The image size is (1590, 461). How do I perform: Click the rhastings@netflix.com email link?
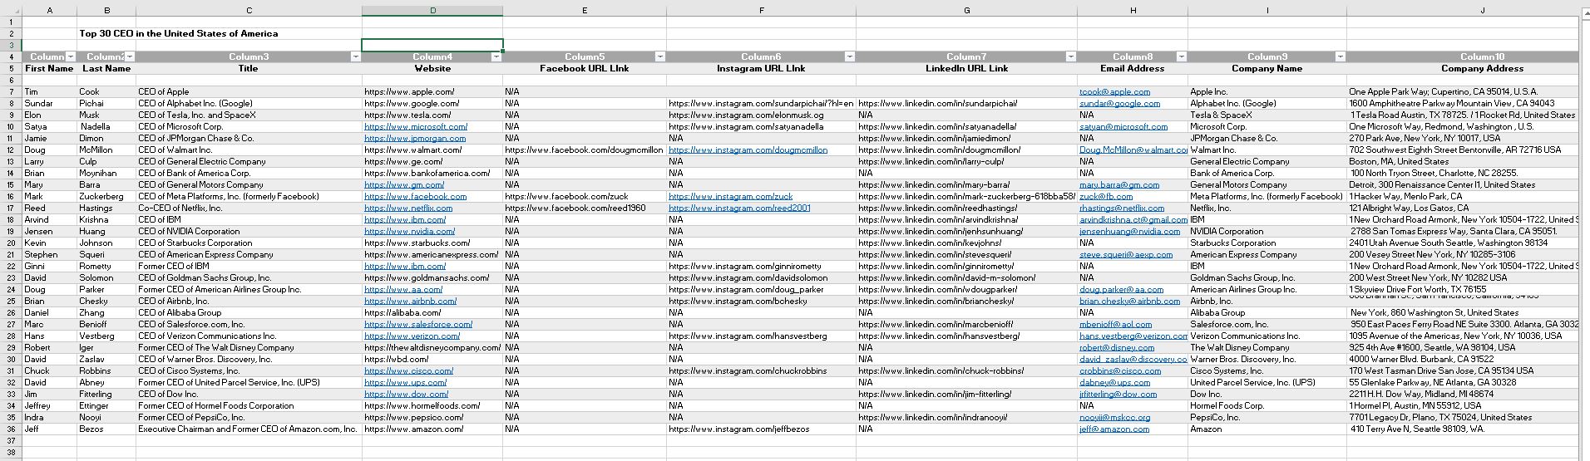coord(1122,208)
